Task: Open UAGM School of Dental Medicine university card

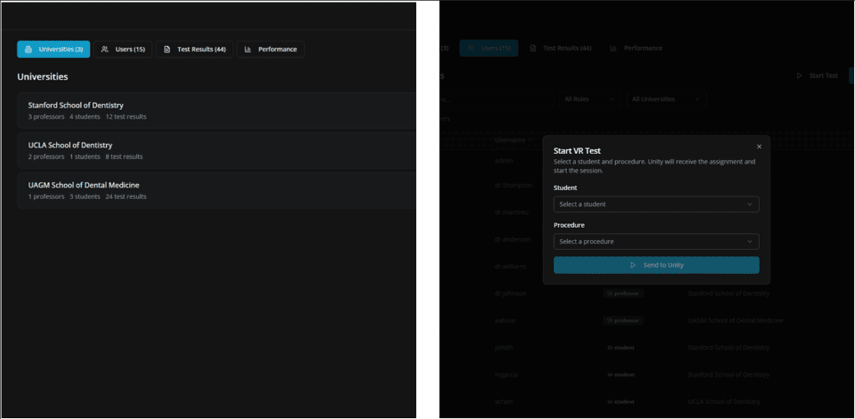Action: pos(217,190)
